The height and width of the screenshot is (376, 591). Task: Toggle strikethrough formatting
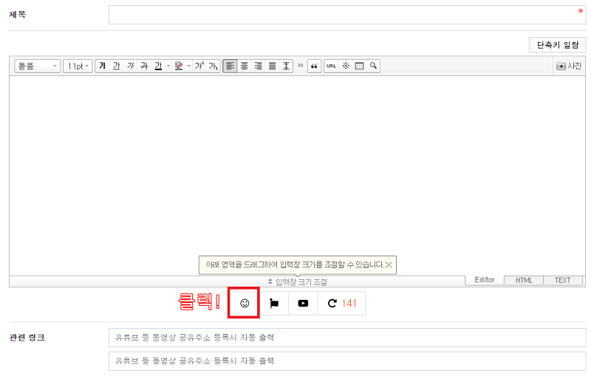coord(144,66)
